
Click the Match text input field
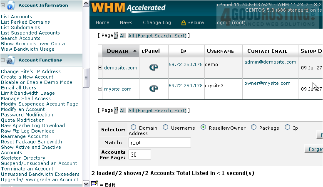tap(160, 143)
